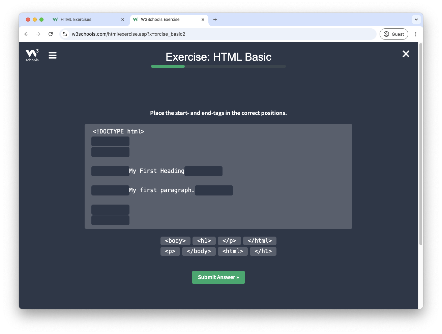Viewport: 442px width, 334px height.
Task: View site information icon in address bar
Action: click(65, 34)
